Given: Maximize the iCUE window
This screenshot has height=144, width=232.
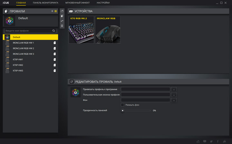Looking at the screenshot, I should click(x=221, y=3).
